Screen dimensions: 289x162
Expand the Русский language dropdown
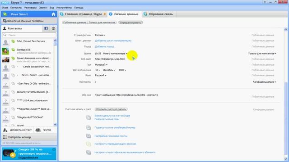[101, 75]
